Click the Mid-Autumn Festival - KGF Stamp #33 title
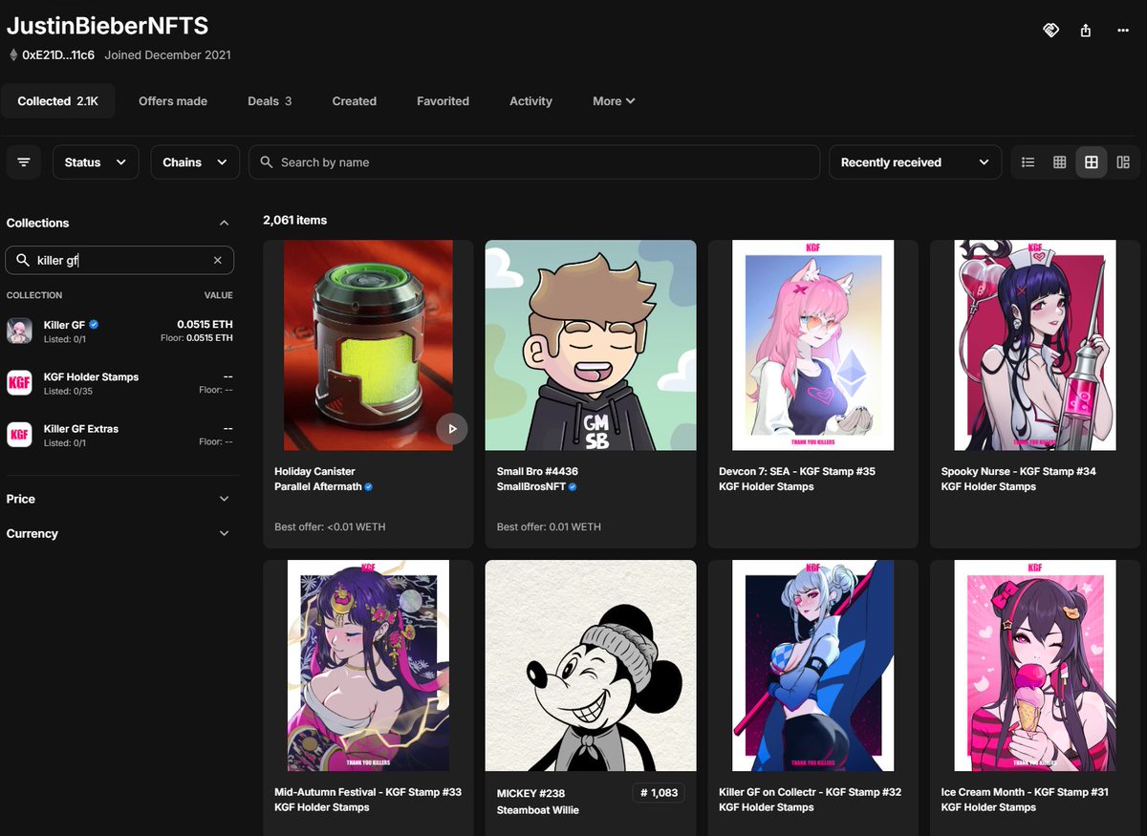 (x=368, y=792)
